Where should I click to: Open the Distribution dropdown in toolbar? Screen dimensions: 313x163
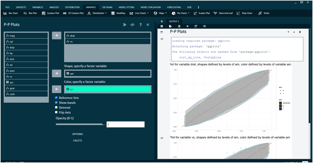[97, 13]
